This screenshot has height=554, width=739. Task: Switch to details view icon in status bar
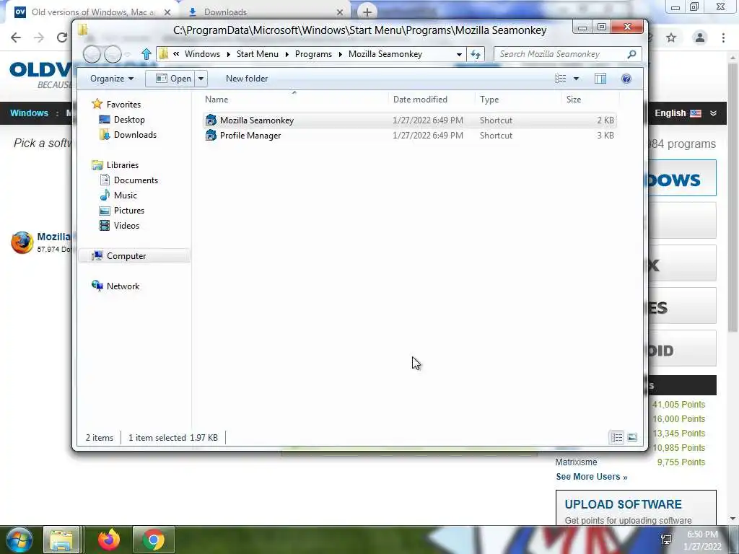click(x=616, y=438)
